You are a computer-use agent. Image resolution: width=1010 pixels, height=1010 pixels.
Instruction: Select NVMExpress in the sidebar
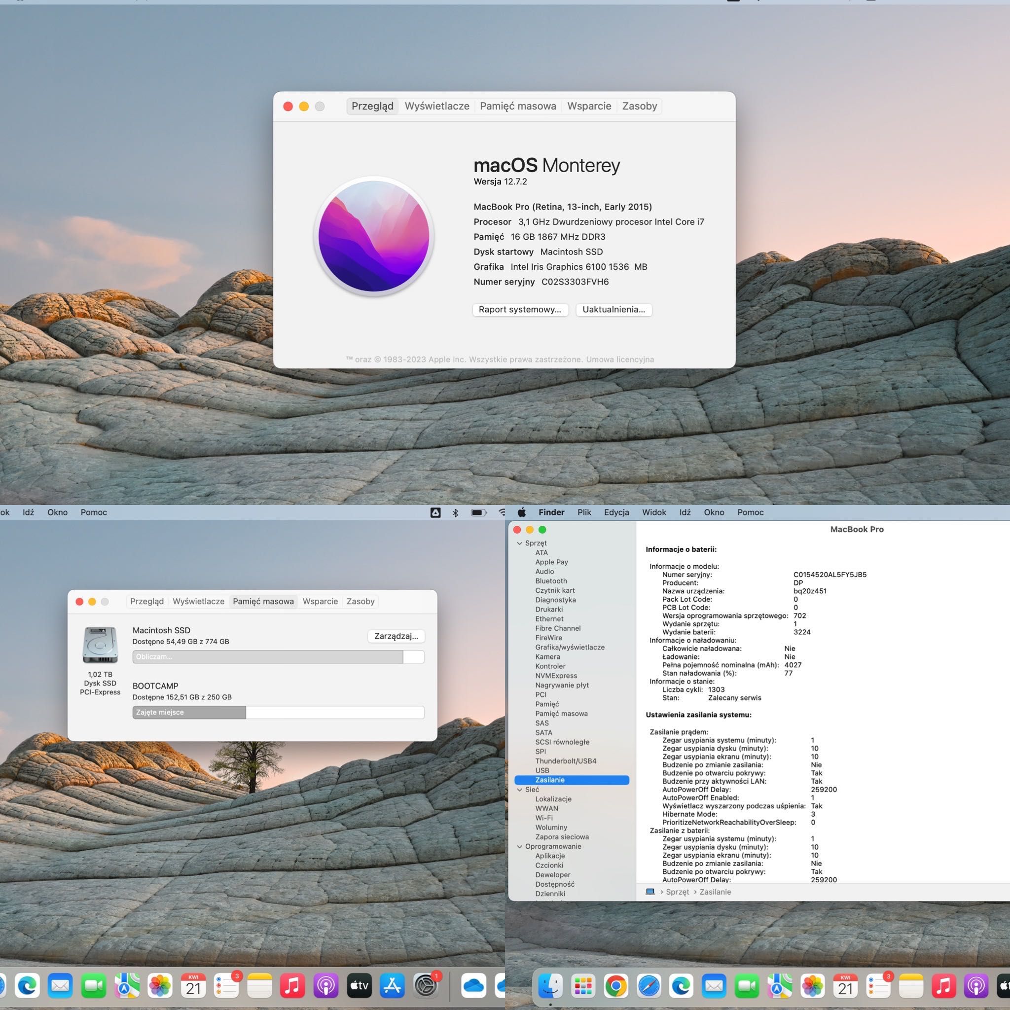click(556, 676)
